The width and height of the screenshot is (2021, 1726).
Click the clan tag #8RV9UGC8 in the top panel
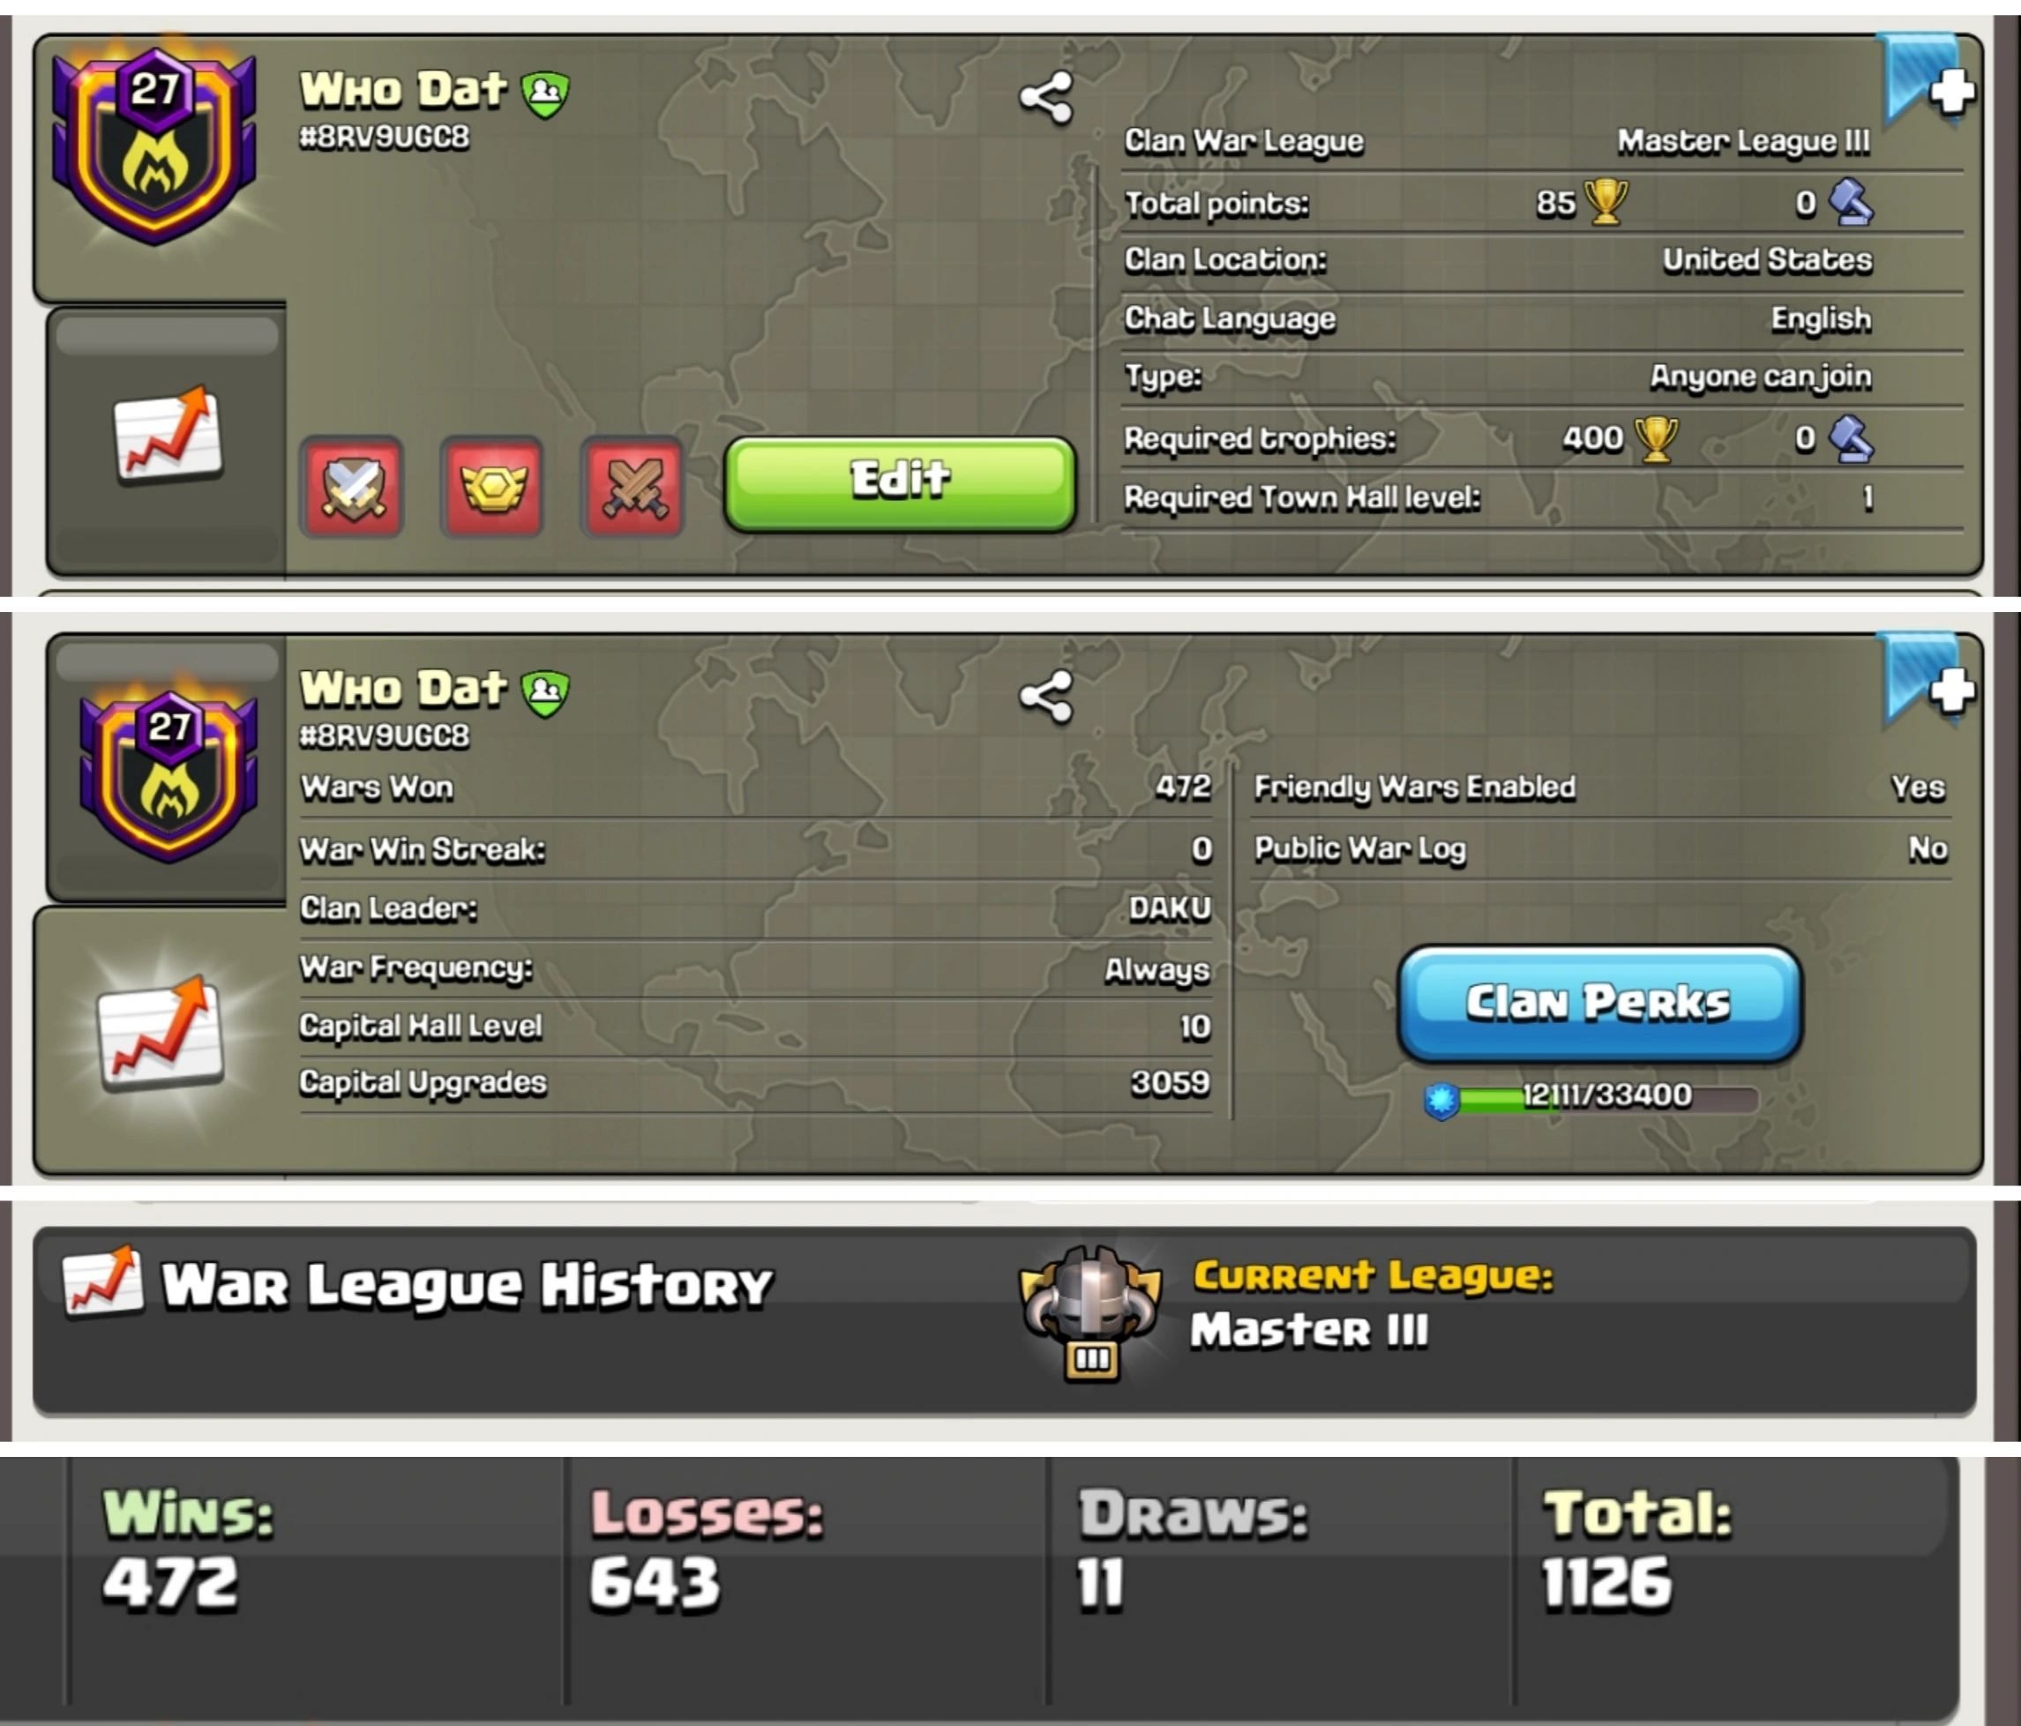click(x=385, y=138)
